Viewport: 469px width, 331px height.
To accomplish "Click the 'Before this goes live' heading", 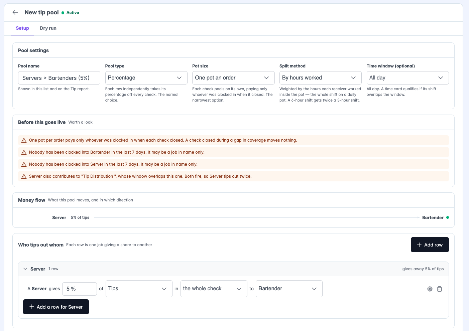I will point(42,122).
